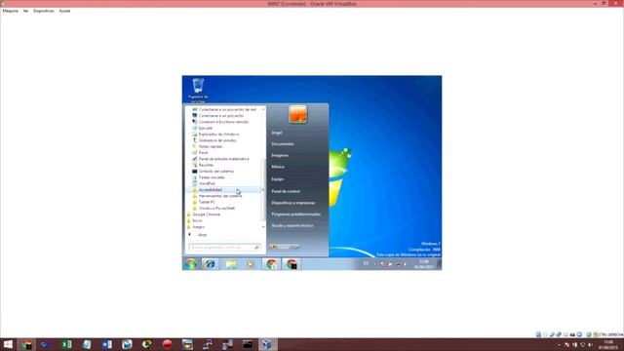Open Internet Explorer on the guest taskbar
The image size is (624, 351).
(x=211, y=264)
